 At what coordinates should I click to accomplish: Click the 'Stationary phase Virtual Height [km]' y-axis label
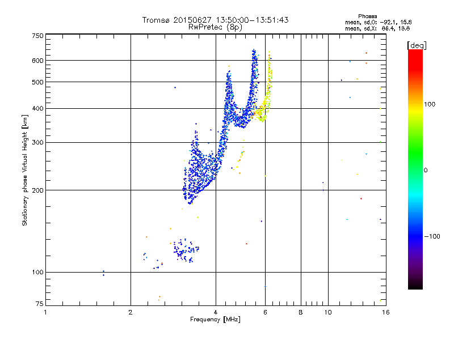click(24, 170)
